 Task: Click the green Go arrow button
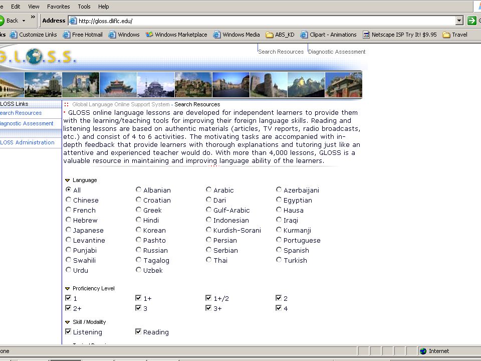coord(472,21)
